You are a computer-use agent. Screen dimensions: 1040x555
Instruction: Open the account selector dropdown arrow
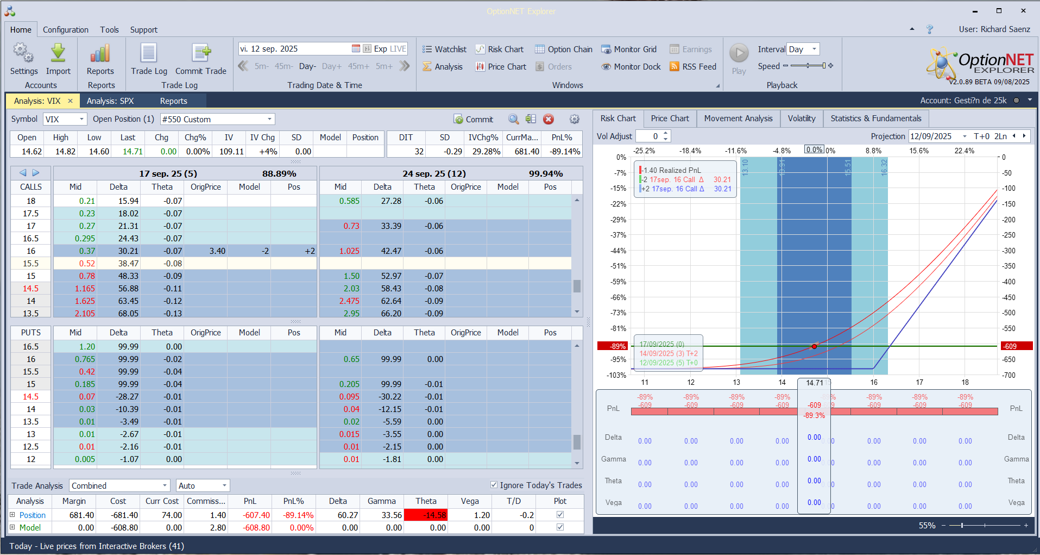pyautogui.click(x=1030, y=101)
